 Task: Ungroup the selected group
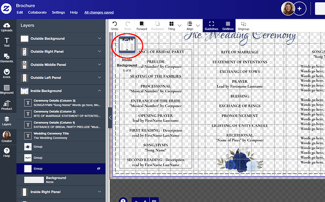tap(244, 26)
